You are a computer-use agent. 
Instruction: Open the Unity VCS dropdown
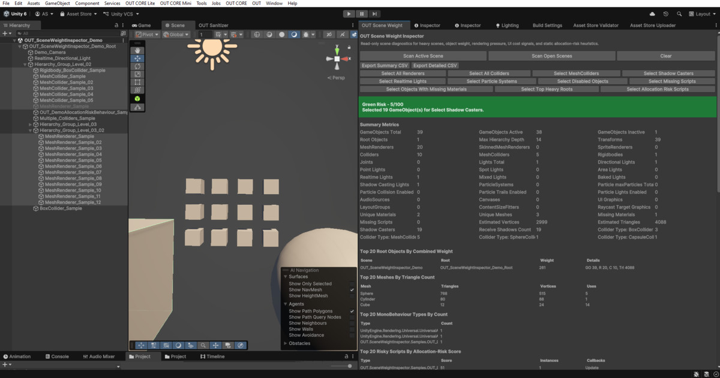[121, 14]
